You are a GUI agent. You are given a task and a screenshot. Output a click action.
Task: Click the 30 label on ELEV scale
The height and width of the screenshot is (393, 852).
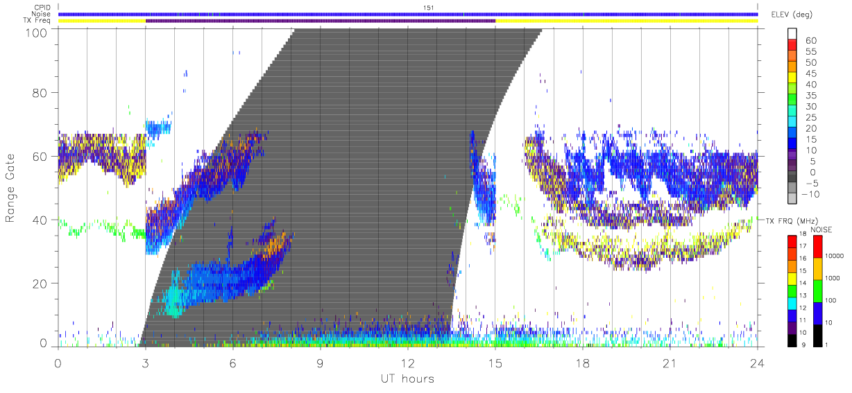click(x=810, y=106)
